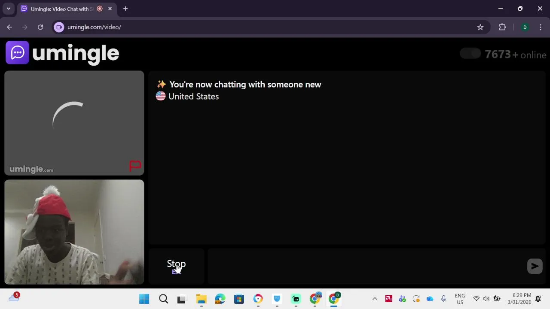Open the weather widget with badge 5
This screenshot has height=309, width=550.
(14, 297)
